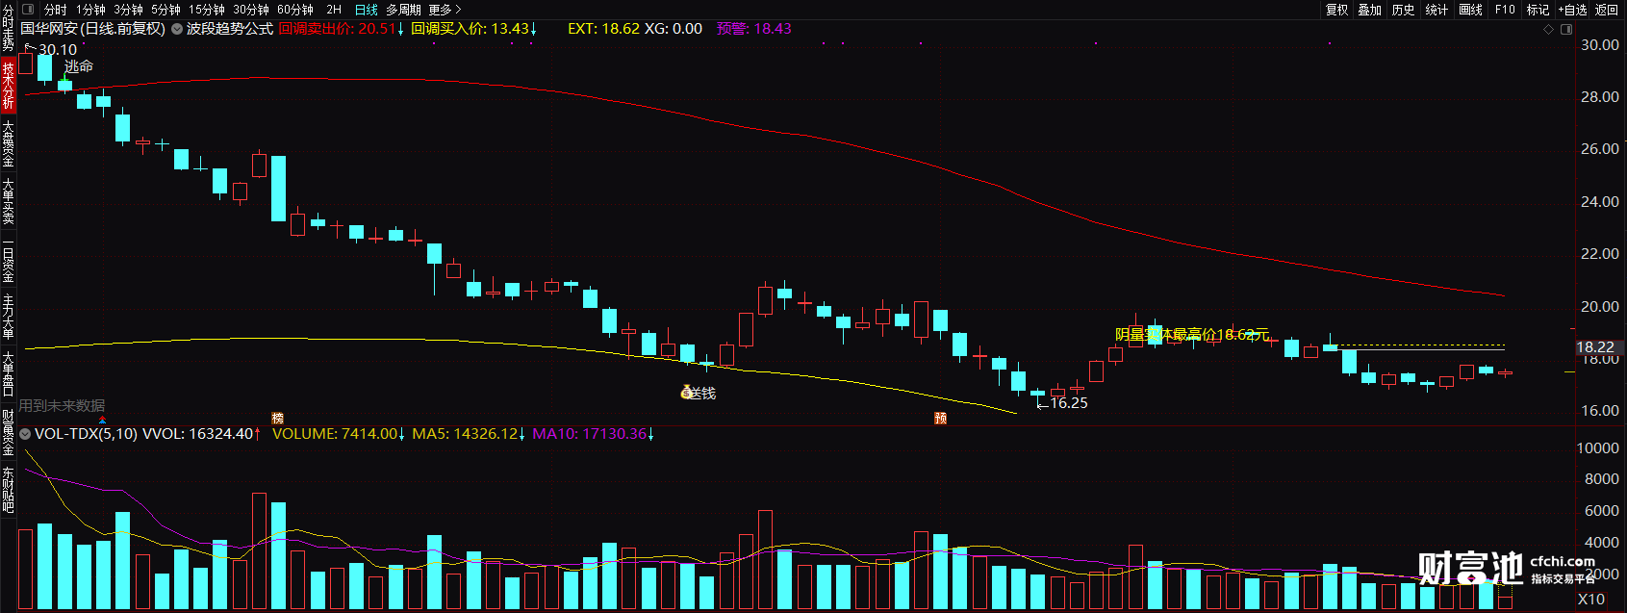Click the 标记 mark button
The image size is (1627, 613).
click(1538, 10)
